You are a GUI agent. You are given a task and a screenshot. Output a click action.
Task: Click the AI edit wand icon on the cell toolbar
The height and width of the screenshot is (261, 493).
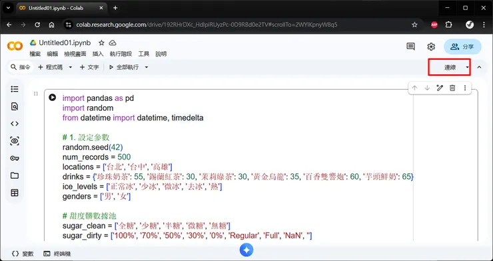coord(440,88)
